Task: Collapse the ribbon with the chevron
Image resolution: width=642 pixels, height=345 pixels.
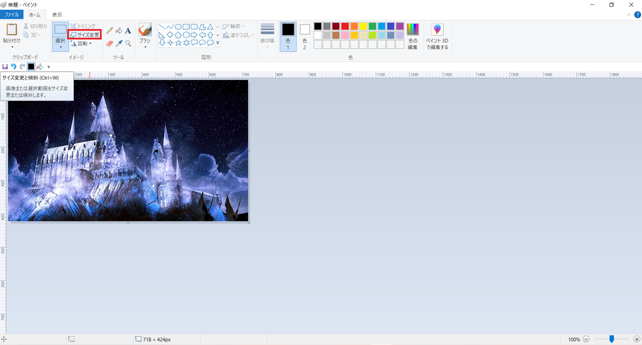Action: (x=630, y=15)
